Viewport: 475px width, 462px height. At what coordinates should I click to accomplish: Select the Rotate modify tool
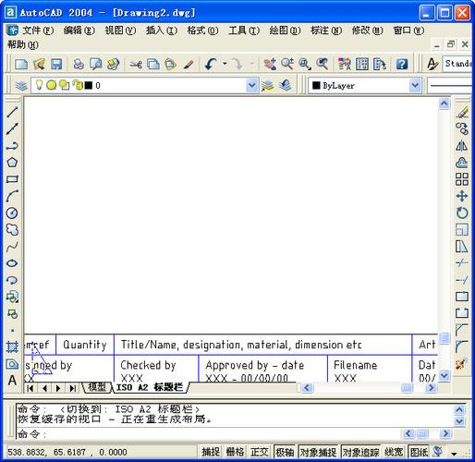click(462, 213)
